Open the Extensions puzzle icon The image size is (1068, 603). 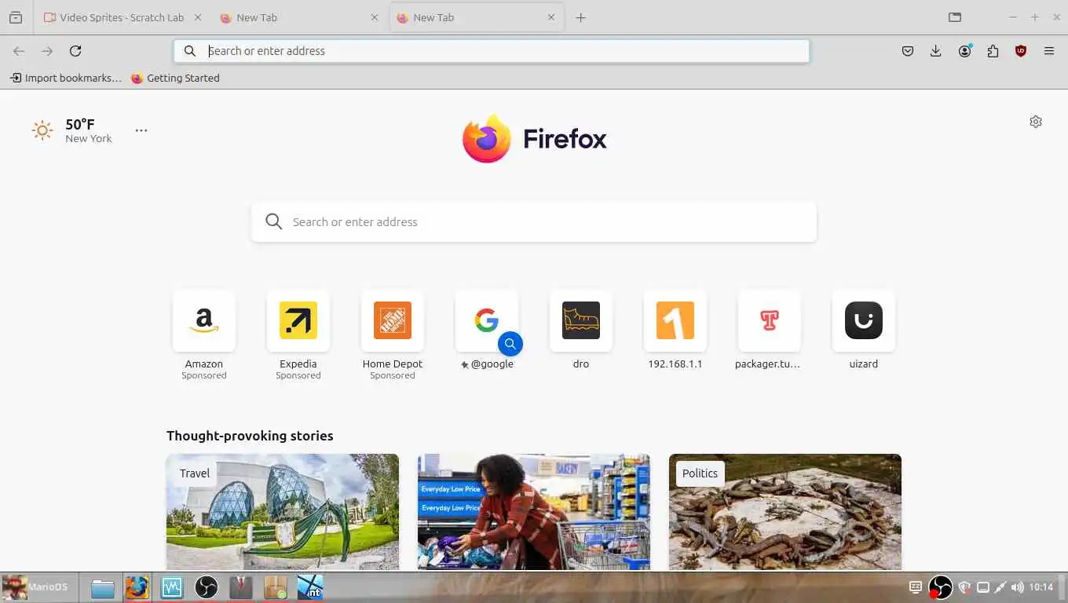(993, 51)
